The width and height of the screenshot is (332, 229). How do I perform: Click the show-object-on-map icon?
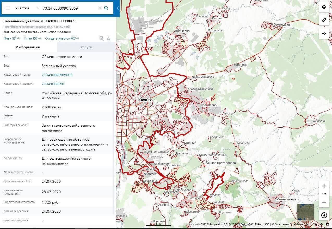coord(102,38)
